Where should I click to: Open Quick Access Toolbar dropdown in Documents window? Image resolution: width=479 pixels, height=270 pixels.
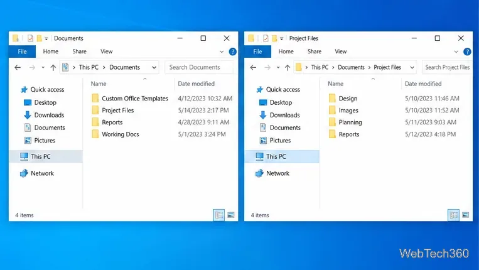(46, 38)
